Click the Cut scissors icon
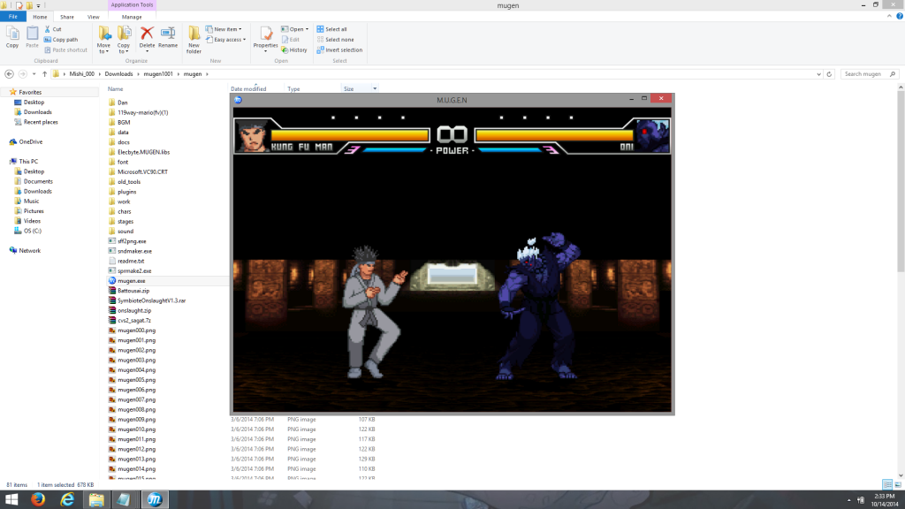This screenshot has width=905, height=509. [x=47, y=29]
